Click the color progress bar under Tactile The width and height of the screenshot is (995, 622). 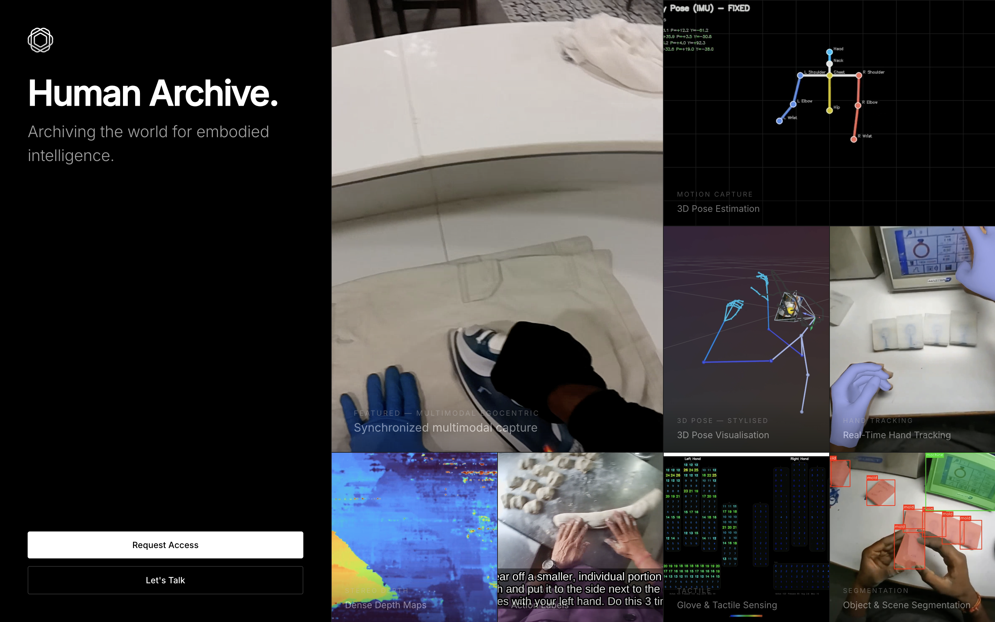(x=746, y=616)
